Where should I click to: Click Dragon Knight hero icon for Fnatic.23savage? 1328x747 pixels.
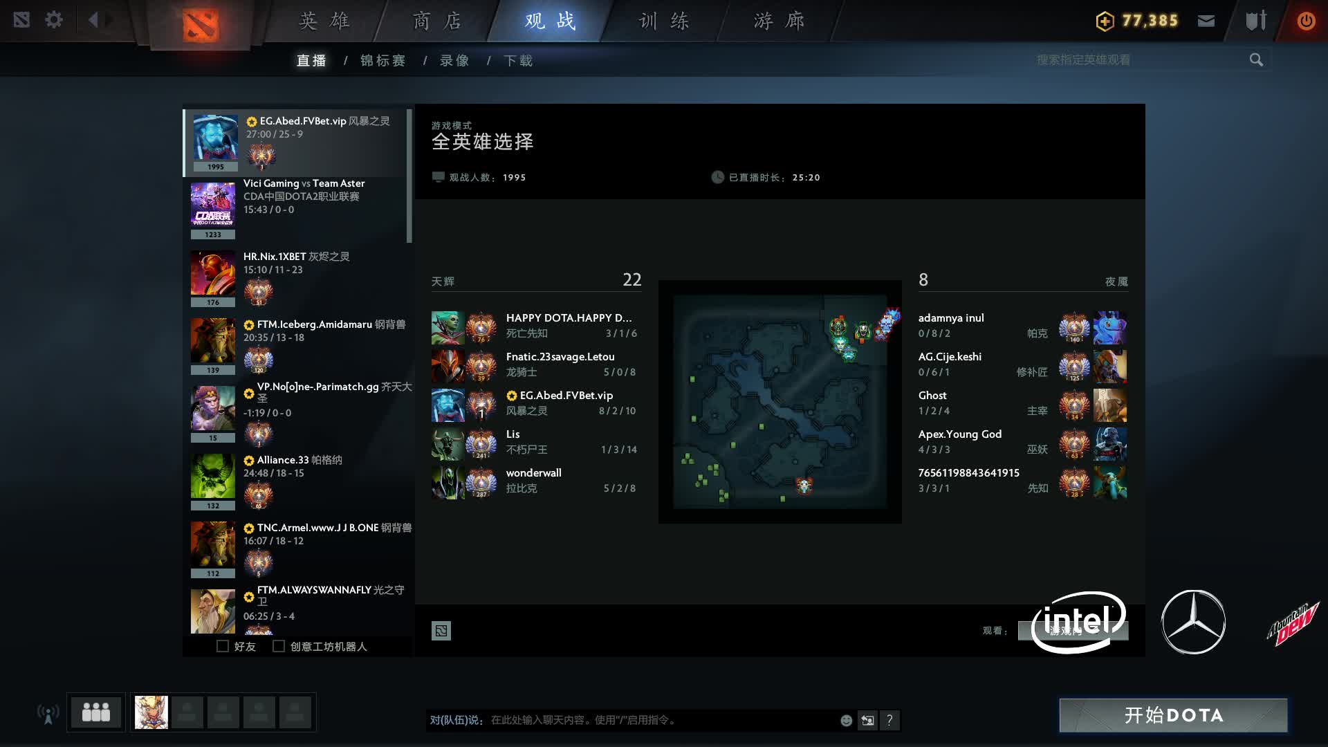448,367
